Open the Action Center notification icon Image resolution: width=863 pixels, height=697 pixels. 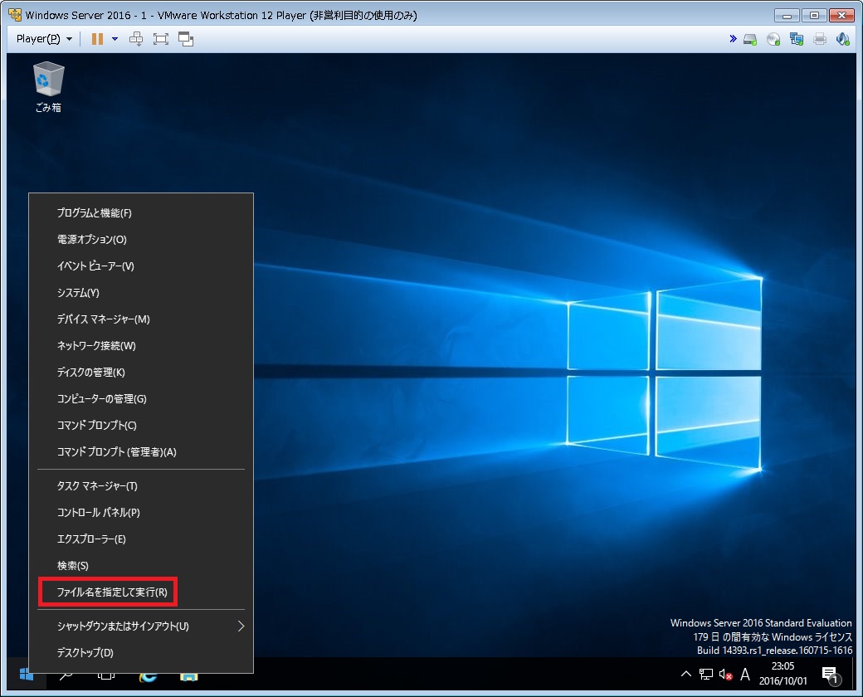coord(831,675)
